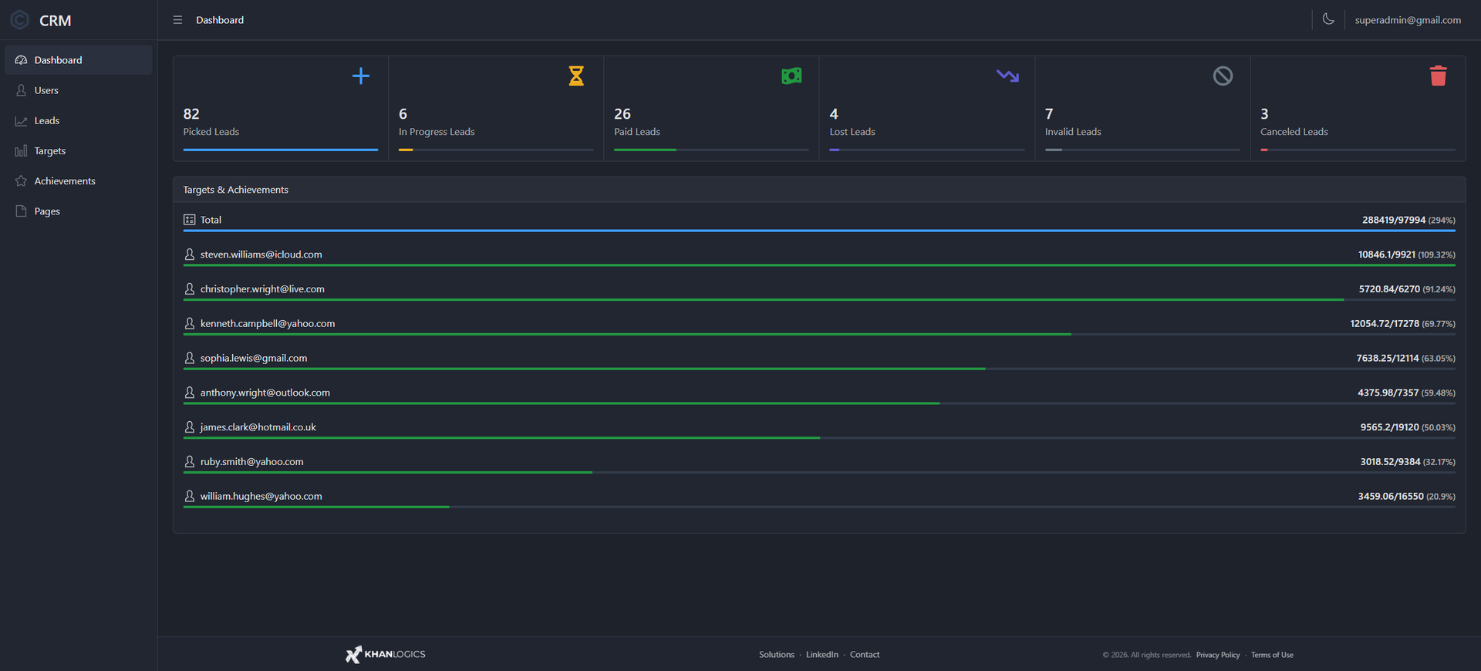1481x671 pixels.
Task: Go to Users in the sidebar
Action: coord(79,90)
